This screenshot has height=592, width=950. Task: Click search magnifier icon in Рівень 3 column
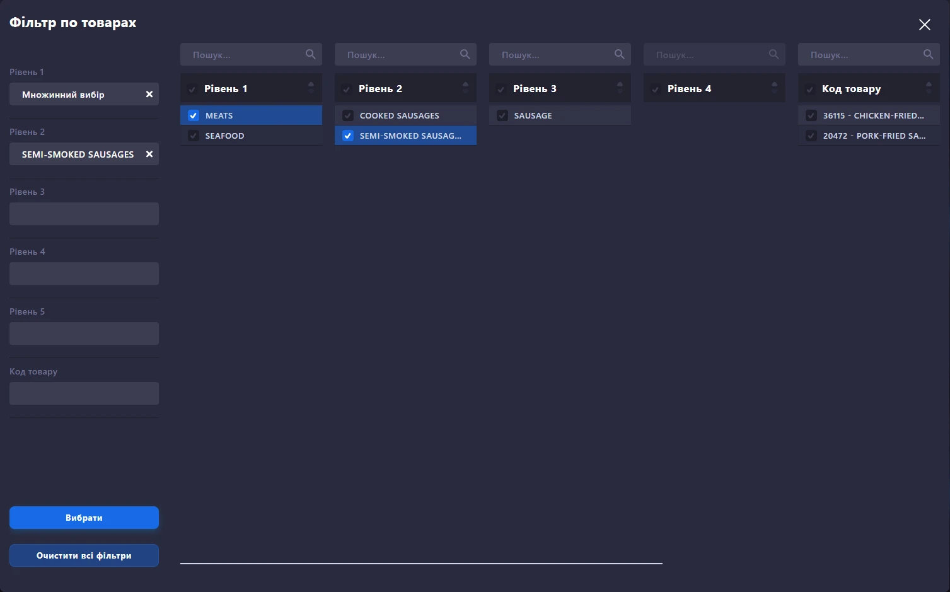coord(619,54)
